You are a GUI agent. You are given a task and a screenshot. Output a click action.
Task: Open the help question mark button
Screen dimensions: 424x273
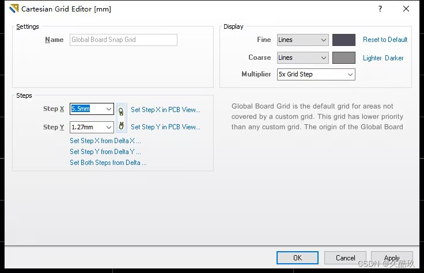380,9
